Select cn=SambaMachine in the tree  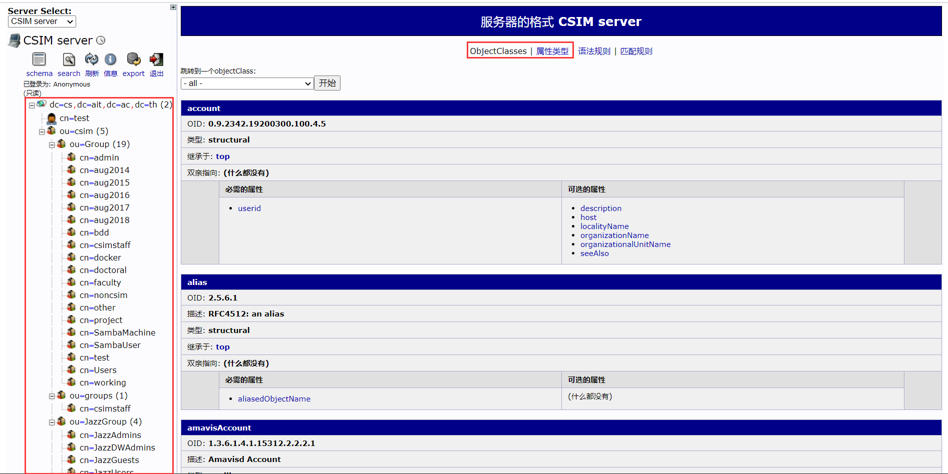tap(117, 332)
